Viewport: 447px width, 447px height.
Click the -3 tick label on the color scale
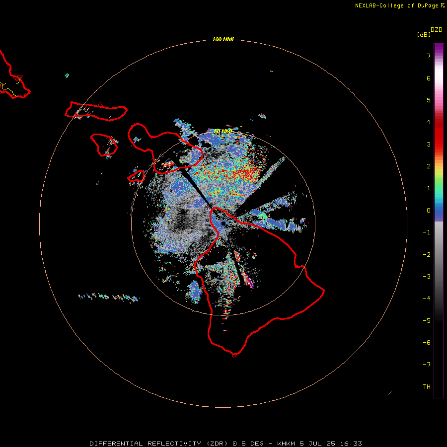pos(427,277)
